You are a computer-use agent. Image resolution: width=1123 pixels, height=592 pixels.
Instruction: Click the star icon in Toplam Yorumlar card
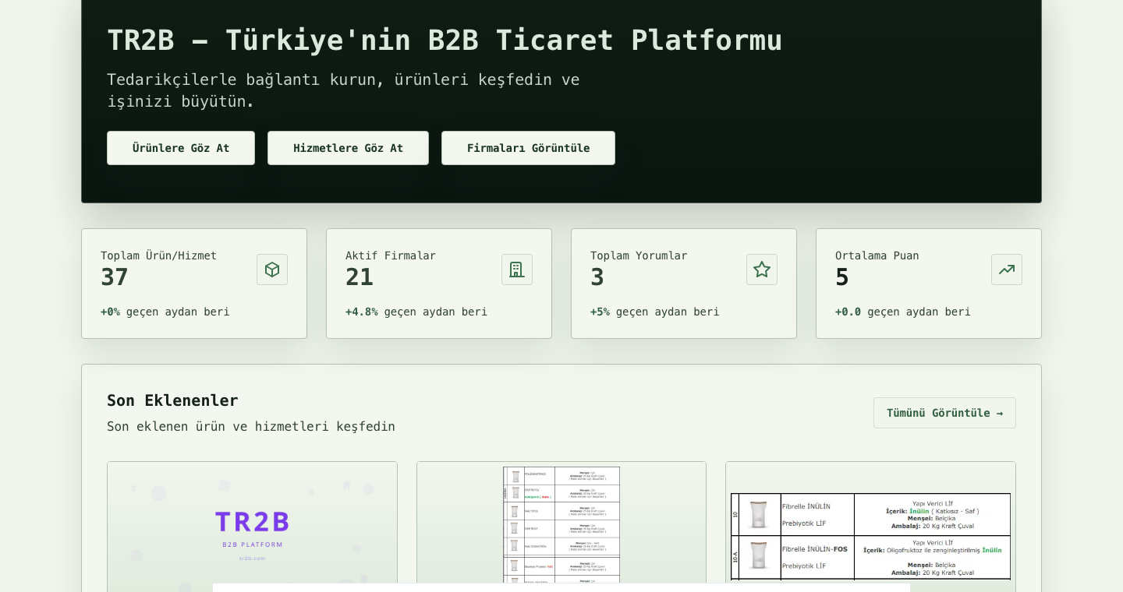tap(762, 270)
